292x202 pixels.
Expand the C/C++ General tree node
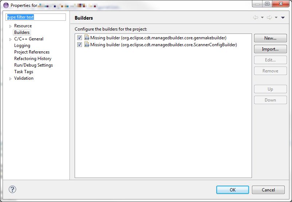click(10, 39)
